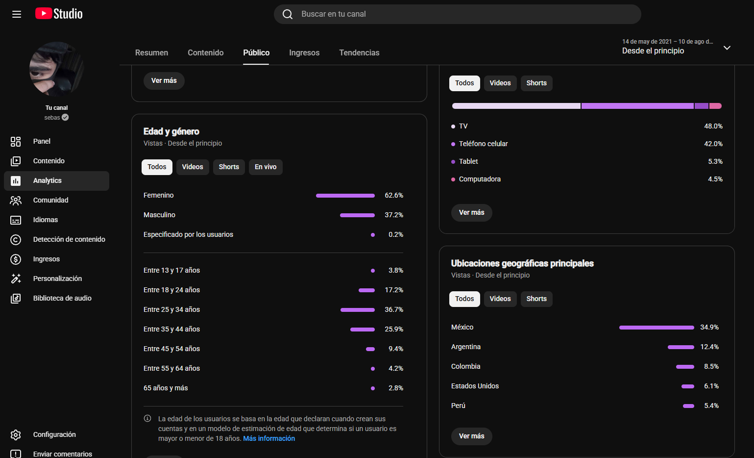Switch to the Ingresos analytics tab

coord(304,52)
